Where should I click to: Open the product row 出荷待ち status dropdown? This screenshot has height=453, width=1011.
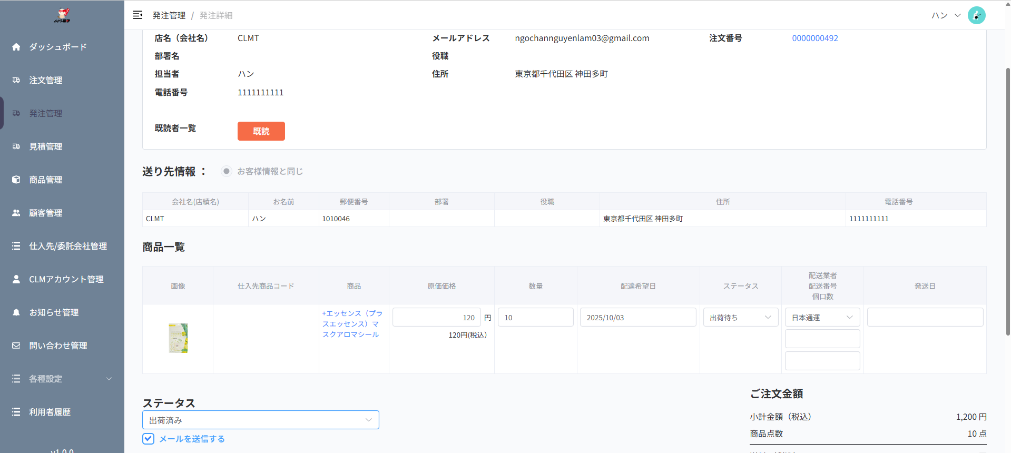click(740, 318)
